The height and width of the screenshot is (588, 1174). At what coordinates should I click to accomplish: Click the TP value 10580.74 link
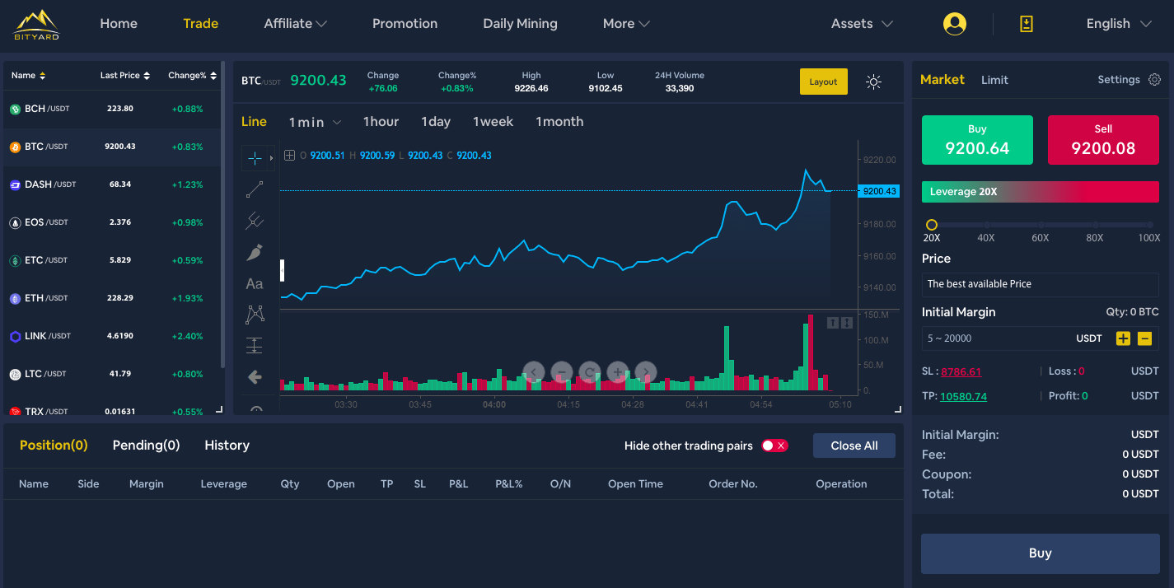tap(963, 396)
